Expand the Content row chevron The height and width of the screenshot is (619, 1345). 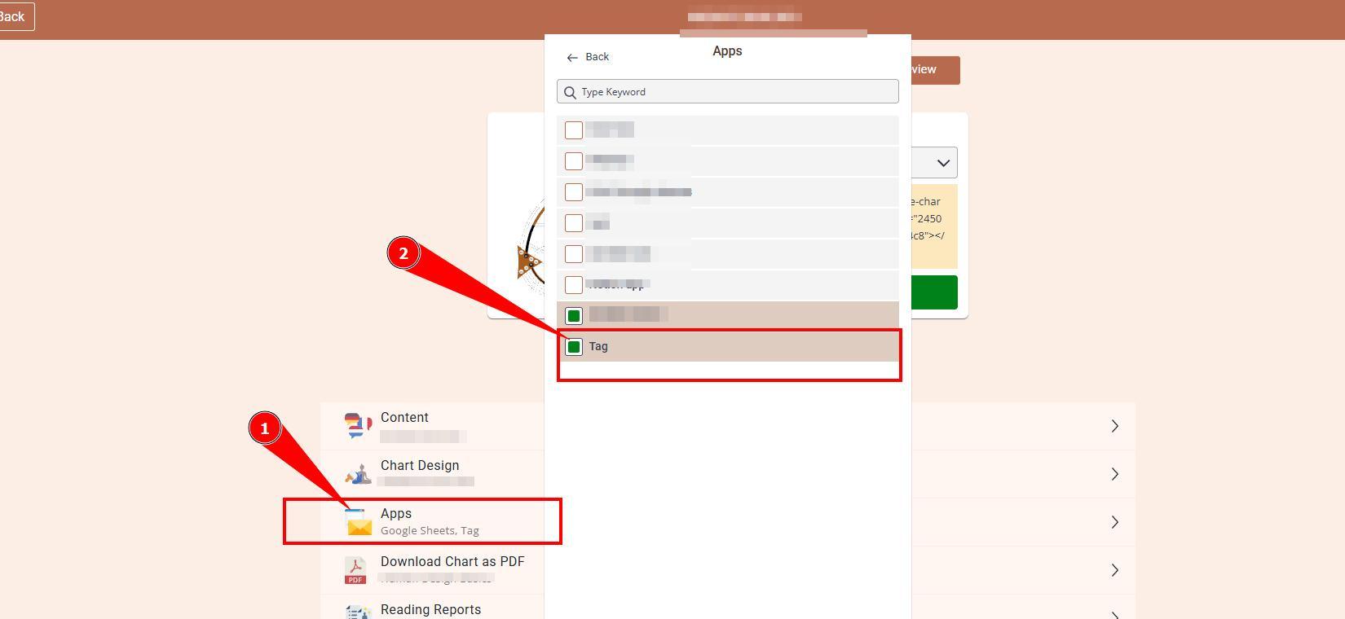(1114, 426)
